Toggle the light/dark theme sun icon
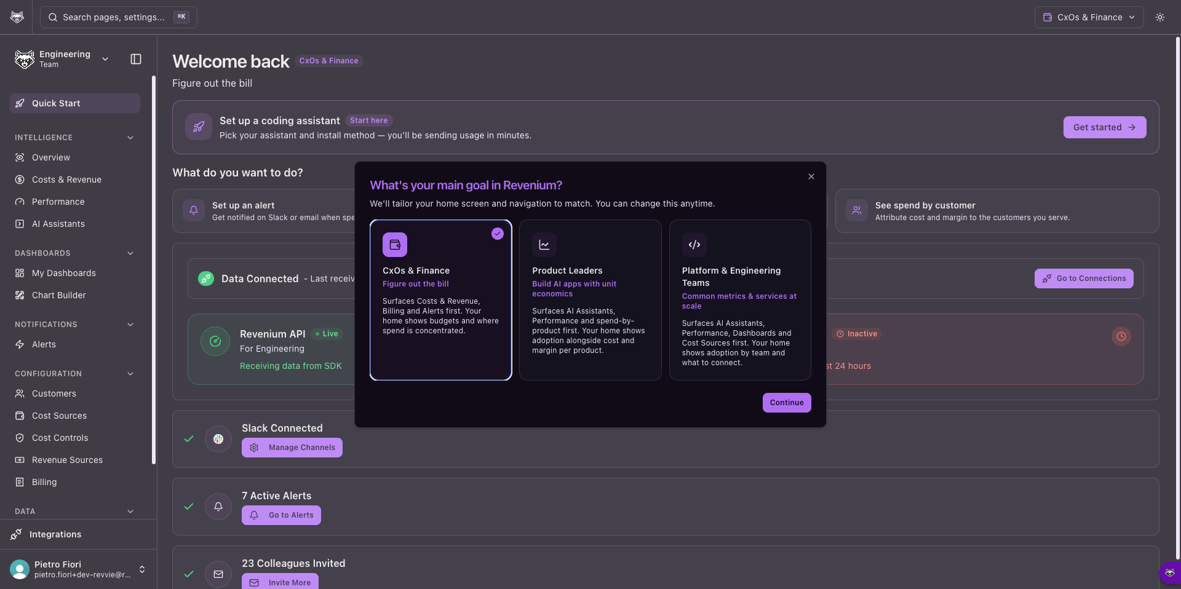Screen dimensions: 1181x589 click(1160, 17)
